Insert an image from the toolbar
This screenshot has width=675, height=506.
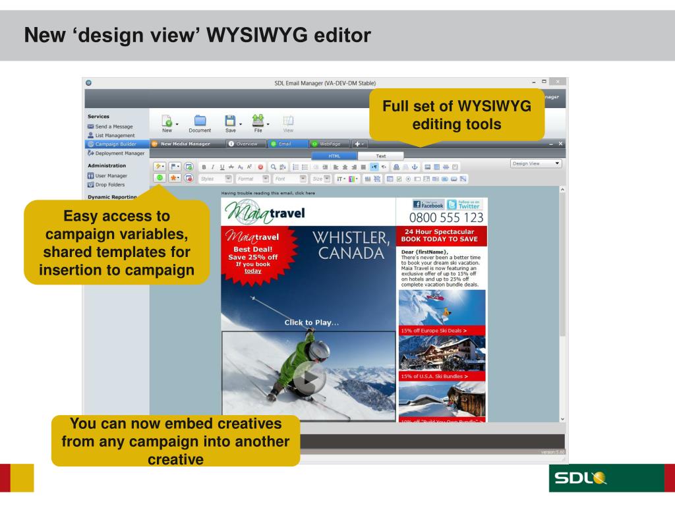427,167
